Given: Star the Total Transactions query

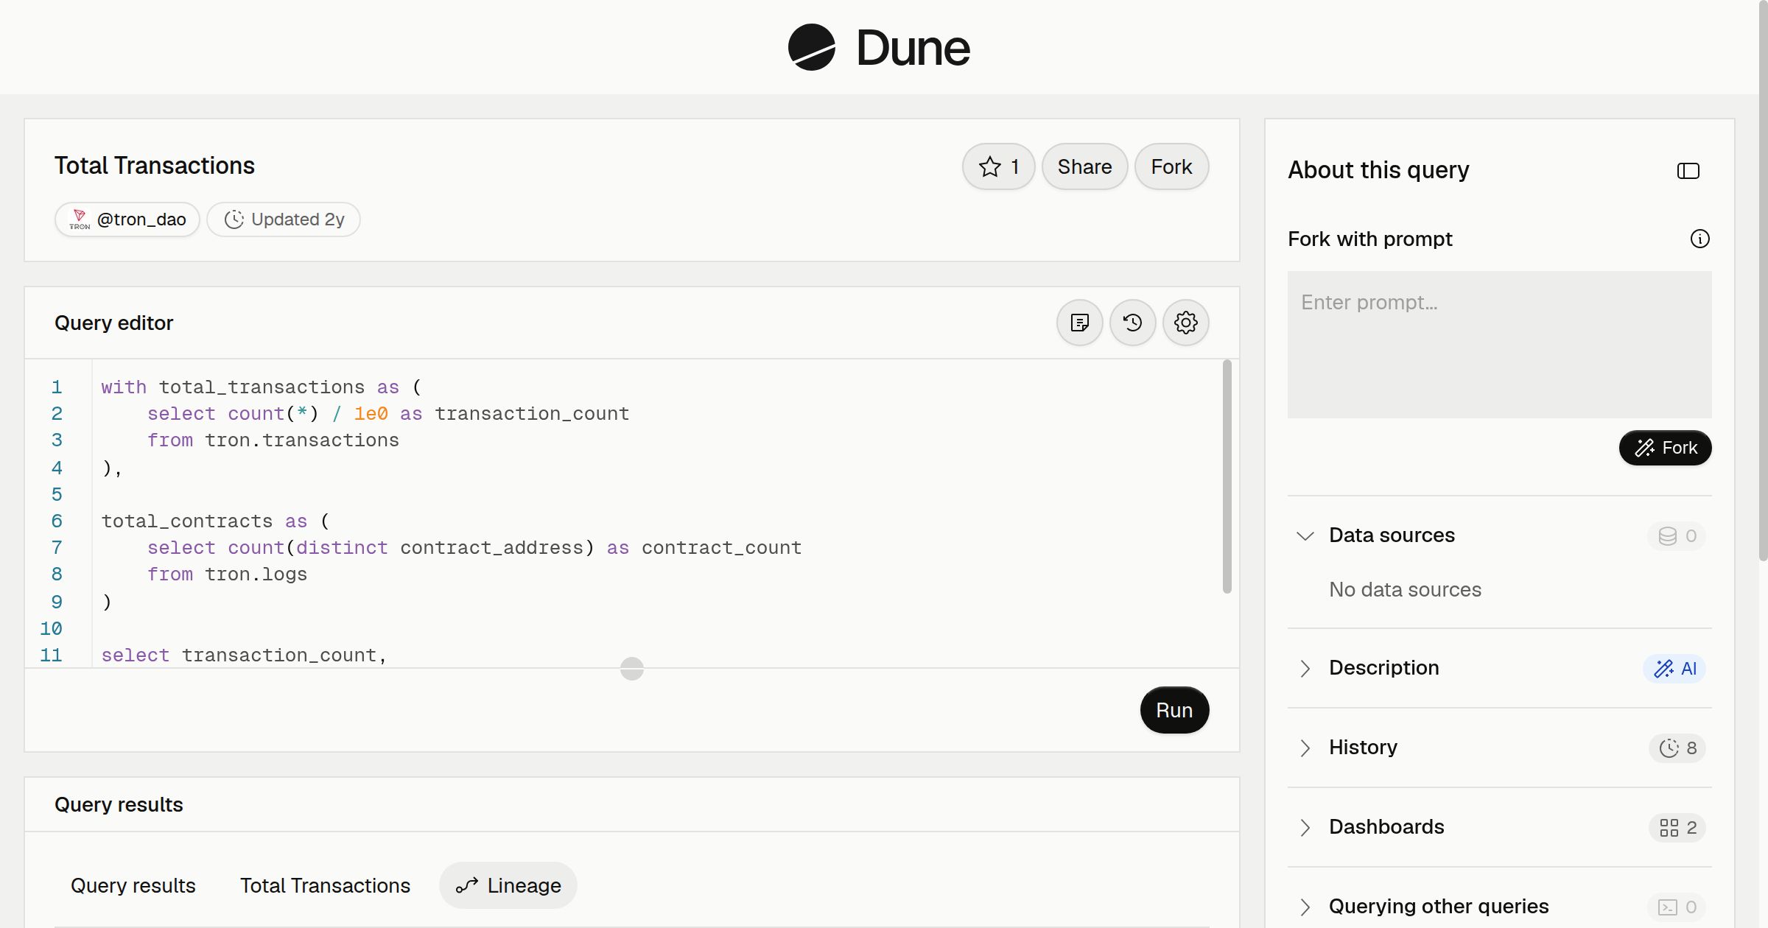Looking at the screenshot, I should (x=998, y=166).
